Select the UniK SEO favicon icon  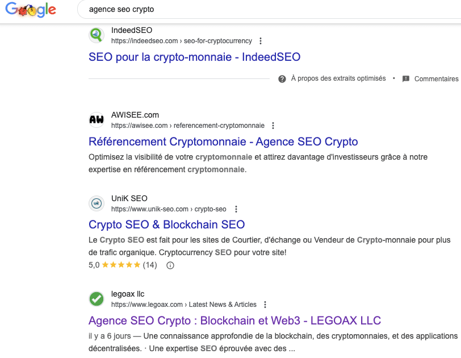point(97,203)
